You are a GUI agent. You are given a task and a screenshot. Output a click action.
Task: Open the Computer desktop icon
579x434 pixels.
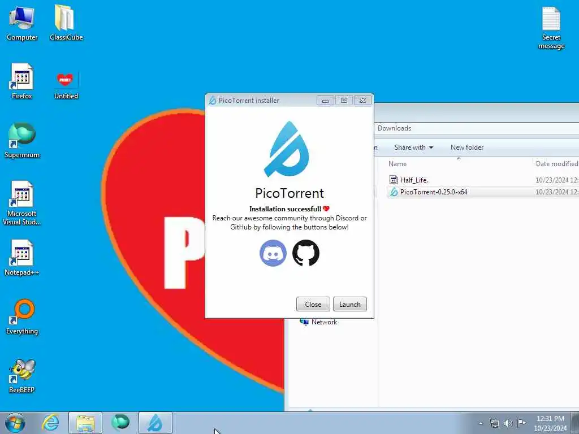(x=22, y=23)
